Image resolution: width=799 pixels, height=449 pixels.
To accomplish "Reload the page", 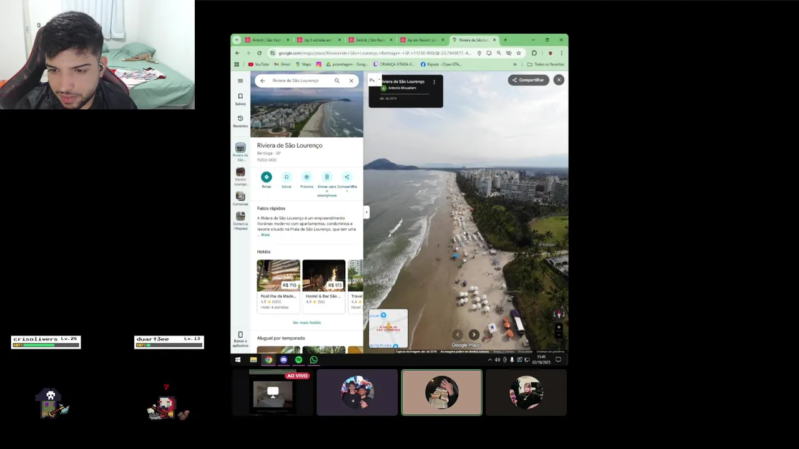I will point(259,53).
